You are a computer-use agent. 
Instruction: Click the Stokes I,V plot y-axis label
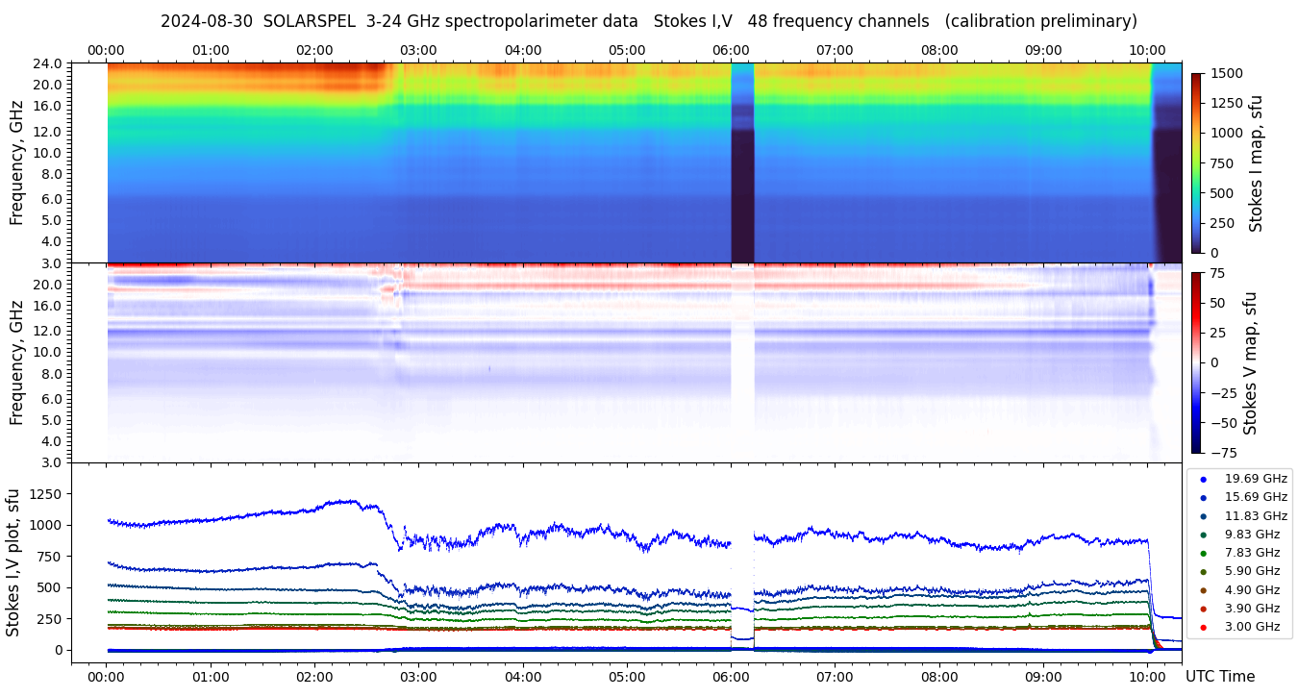(13, 561)
